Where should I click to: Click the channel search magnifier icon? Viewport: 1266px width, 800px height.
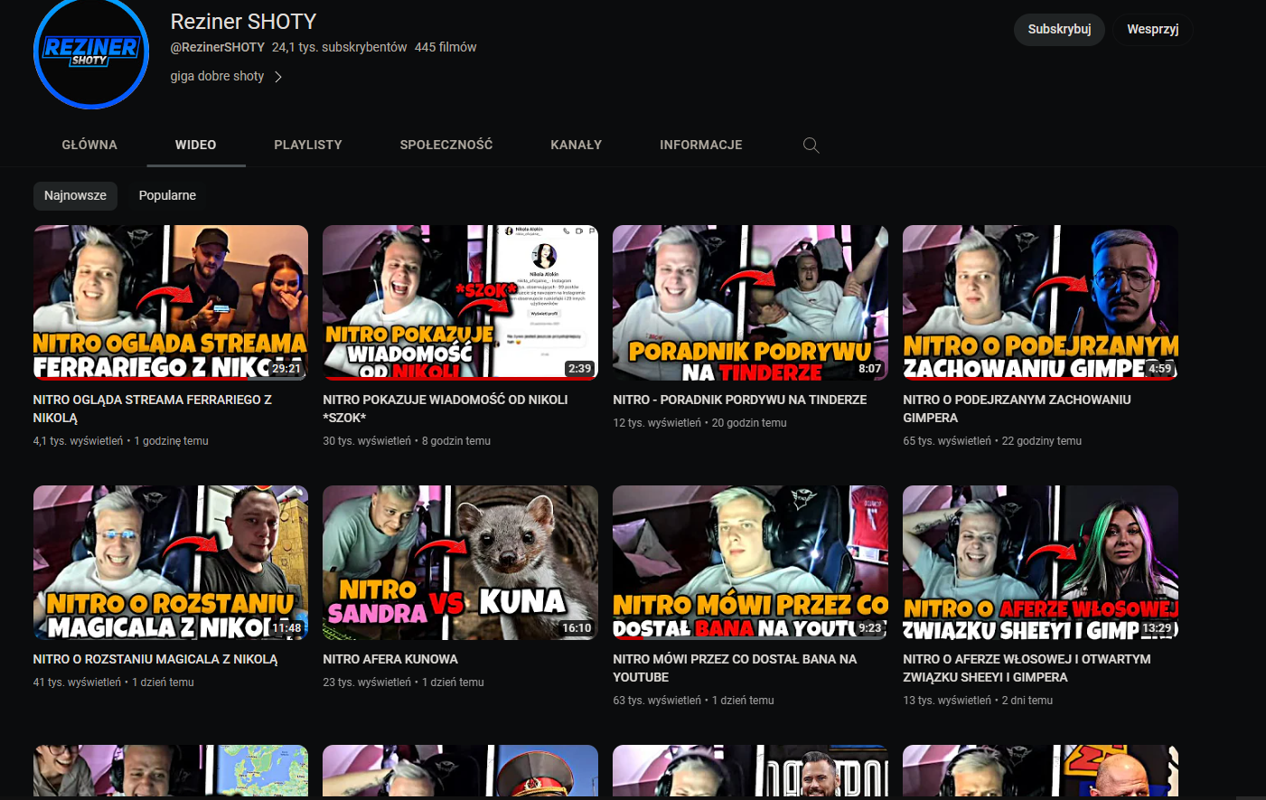(x=811, y=146)
